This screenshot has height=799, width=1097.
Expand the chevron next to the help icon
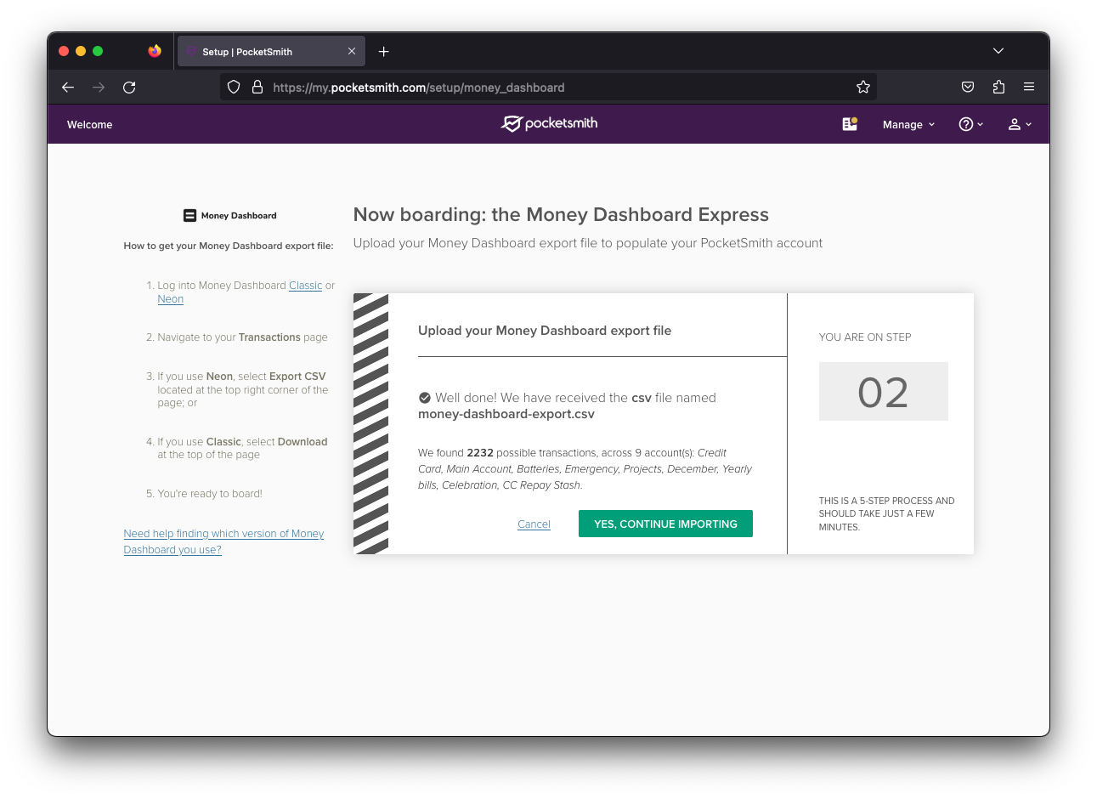980,124
